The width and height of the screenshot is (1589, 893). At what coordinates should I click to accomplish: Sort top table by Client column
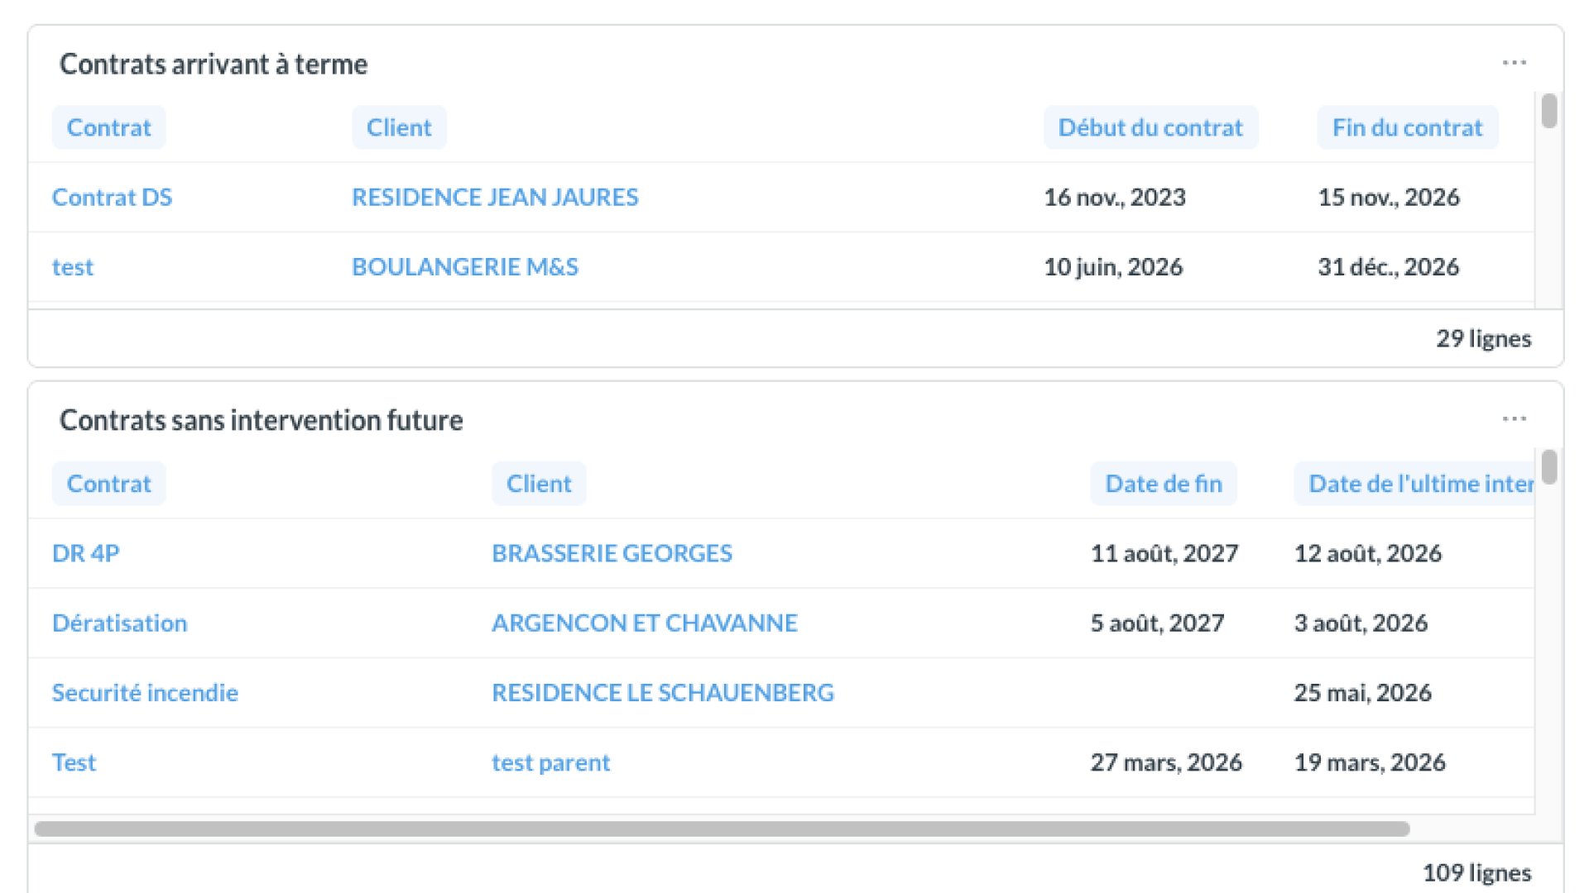[x=399, y=127]
